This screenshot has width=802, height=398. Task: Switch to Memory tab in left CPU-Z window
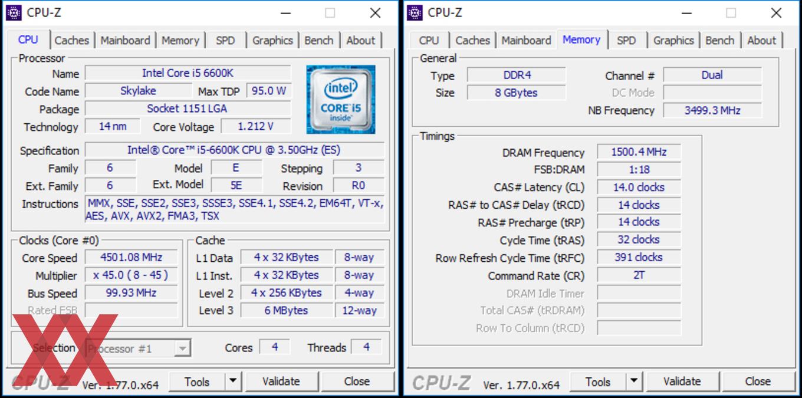click(180, 41)
